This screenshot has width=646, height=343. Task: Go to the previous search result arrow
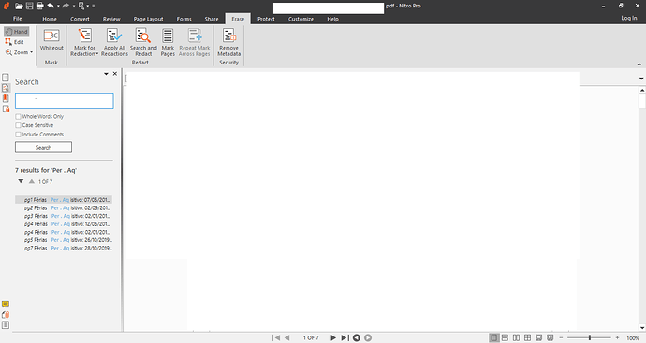[x=32, y=181]
